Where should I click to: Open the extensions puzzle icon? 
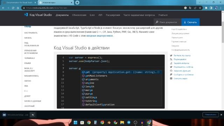point(206,8)
